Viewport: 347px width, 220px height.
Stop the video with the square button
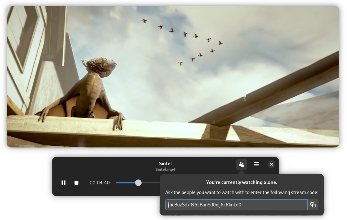[76, 183]
